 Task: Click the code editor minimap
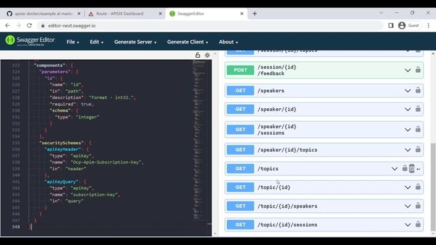[200, 139]
